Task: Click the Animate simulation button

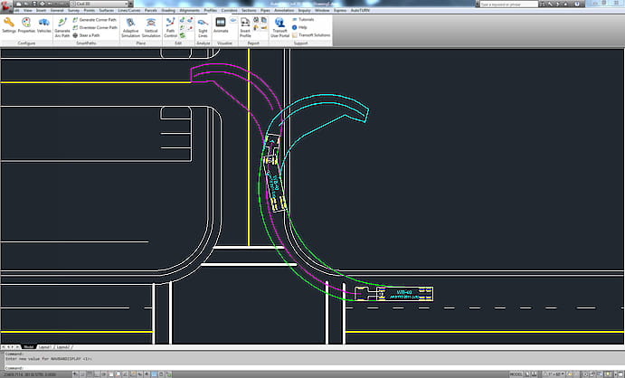Action: pos(221,25)
